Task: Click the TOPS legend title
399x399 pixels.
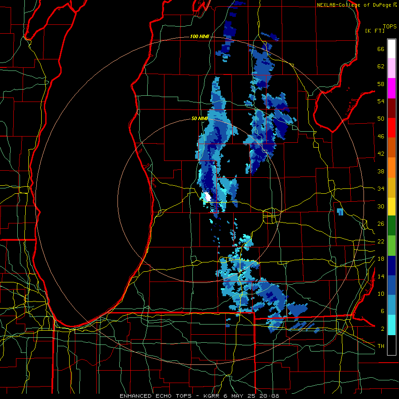Action: (x=390, y=27)
